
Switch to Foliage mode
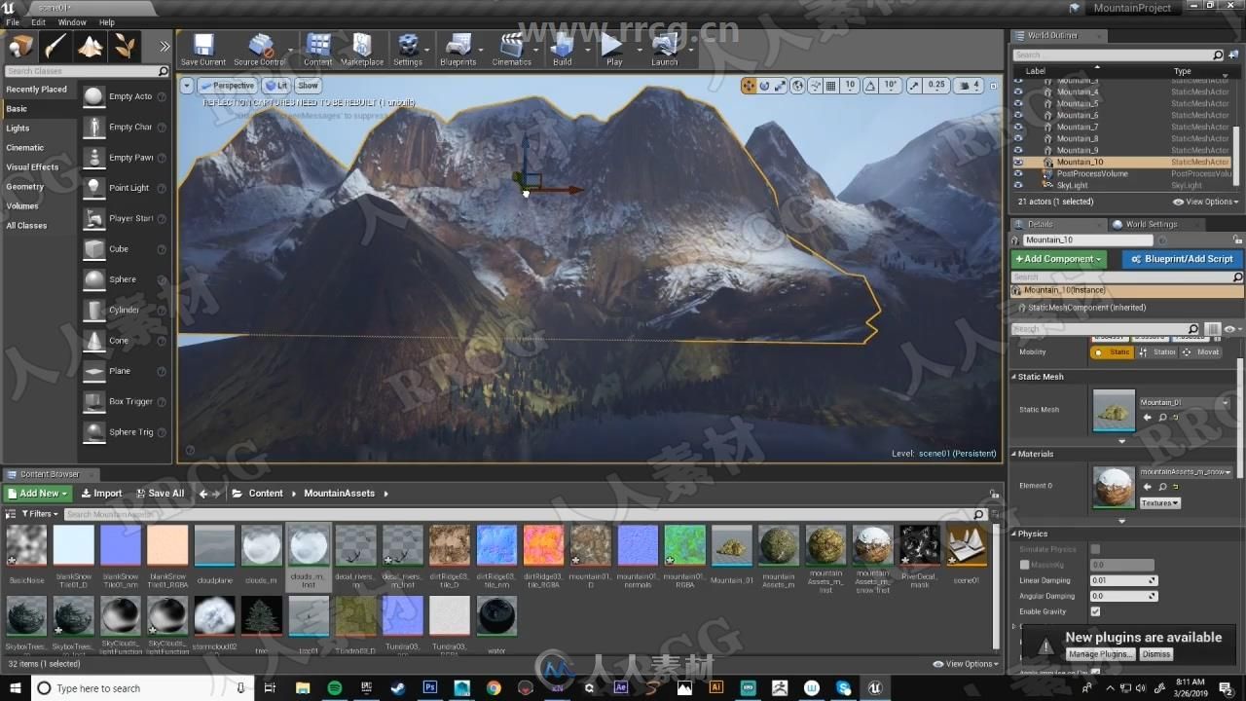(125, 46)
